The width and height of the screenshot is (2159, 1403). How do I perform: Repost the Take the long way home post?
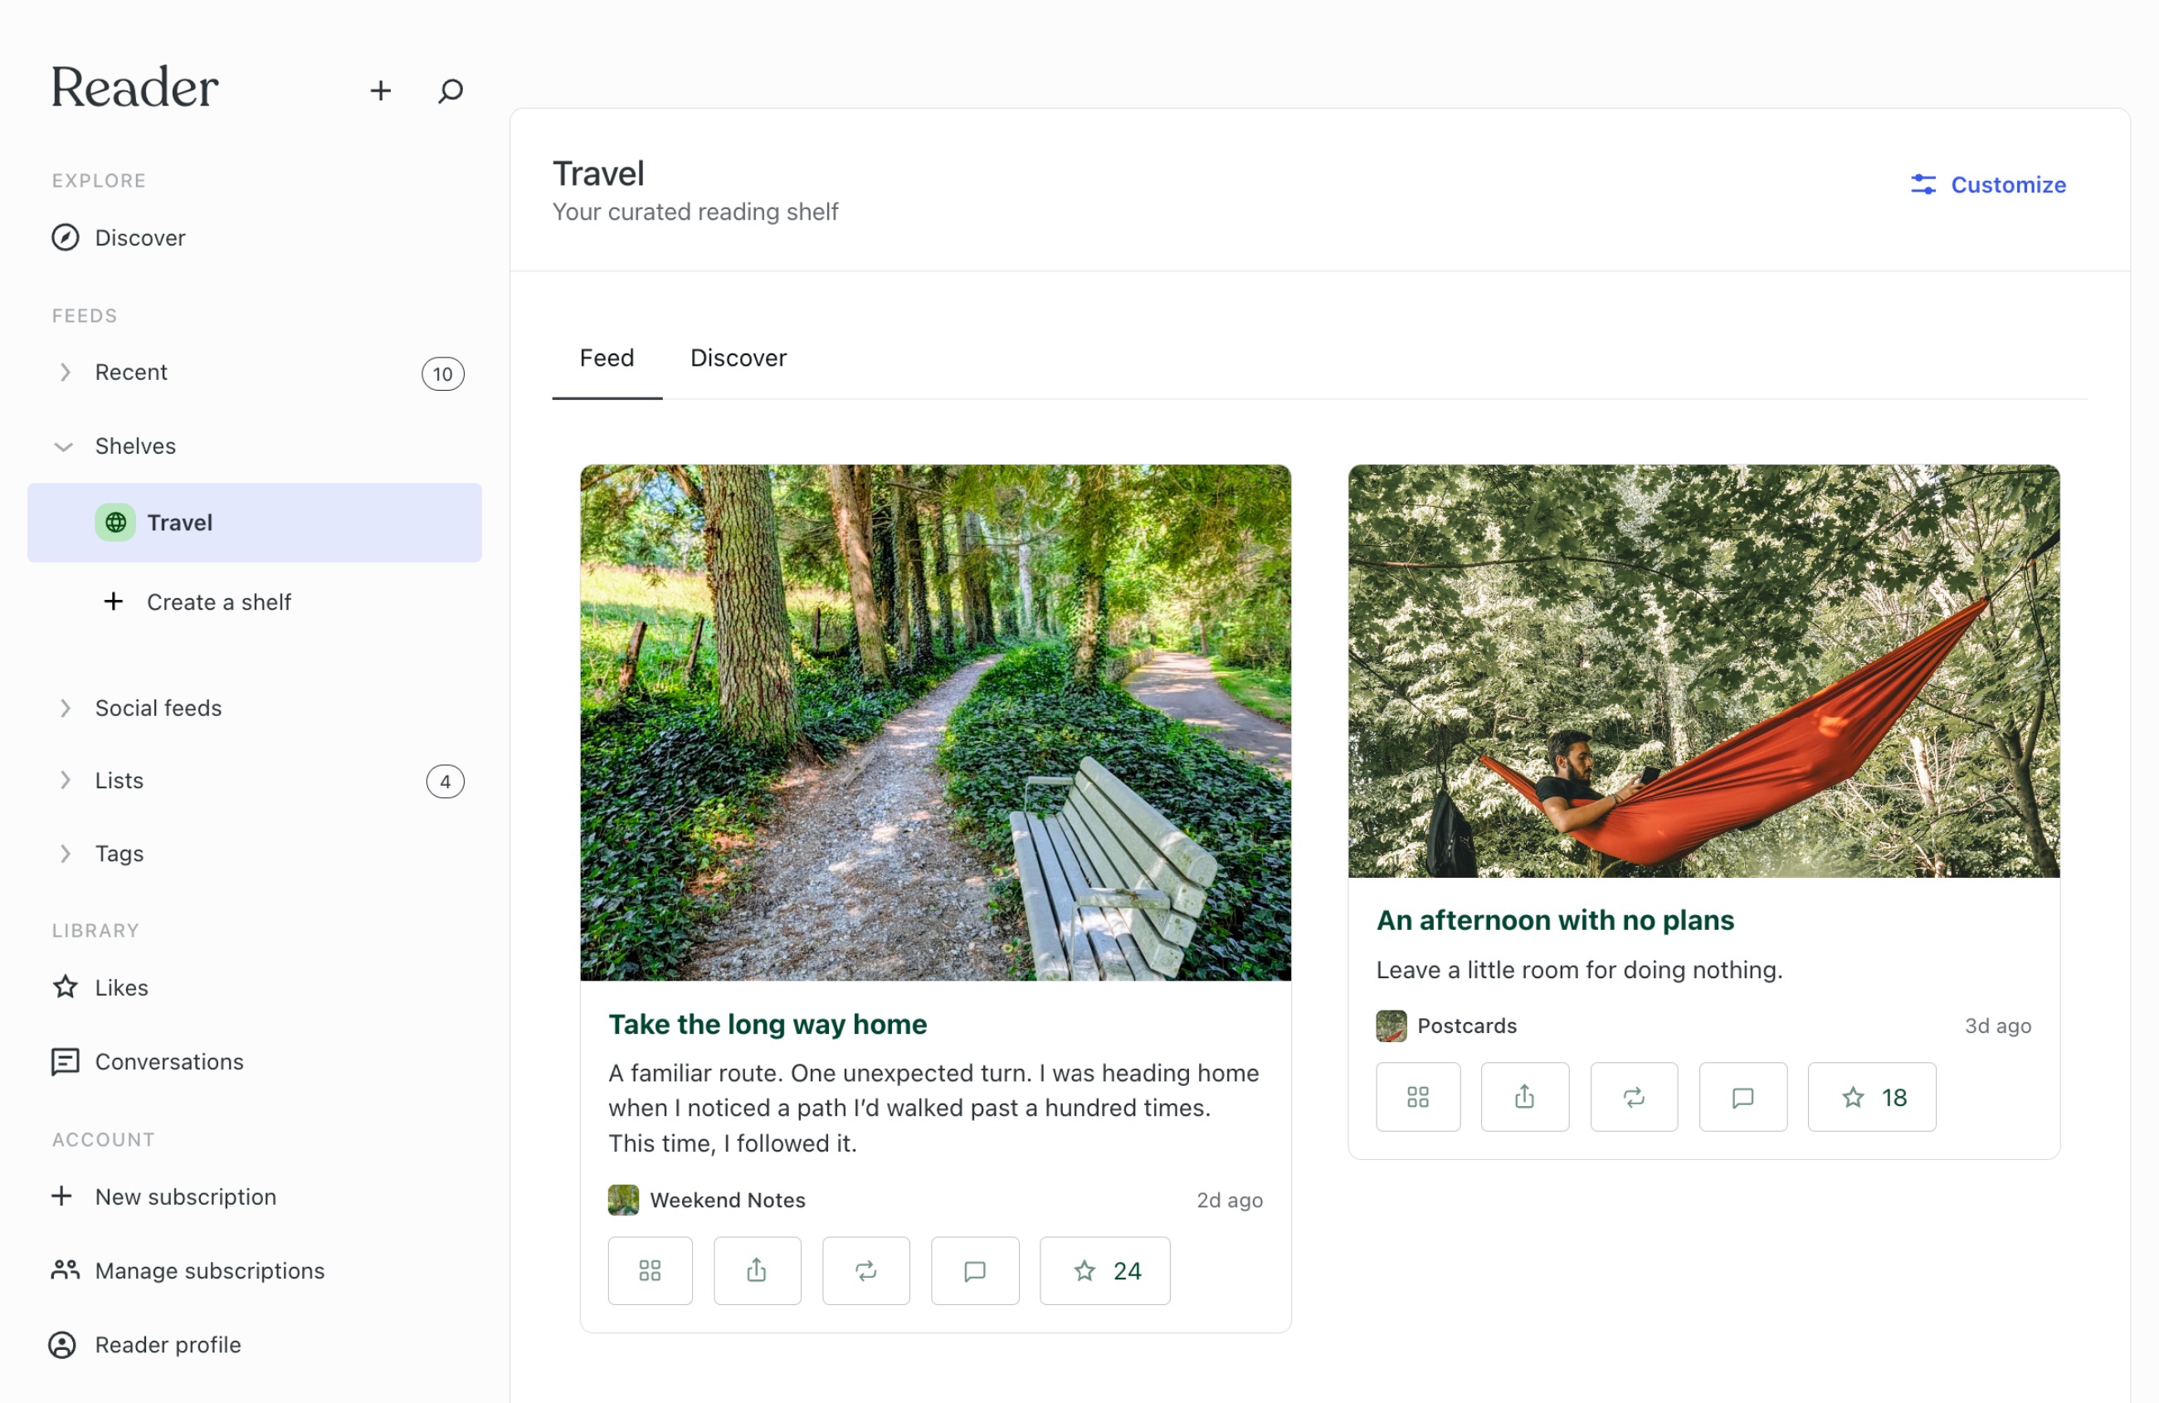coord(866,1270)
